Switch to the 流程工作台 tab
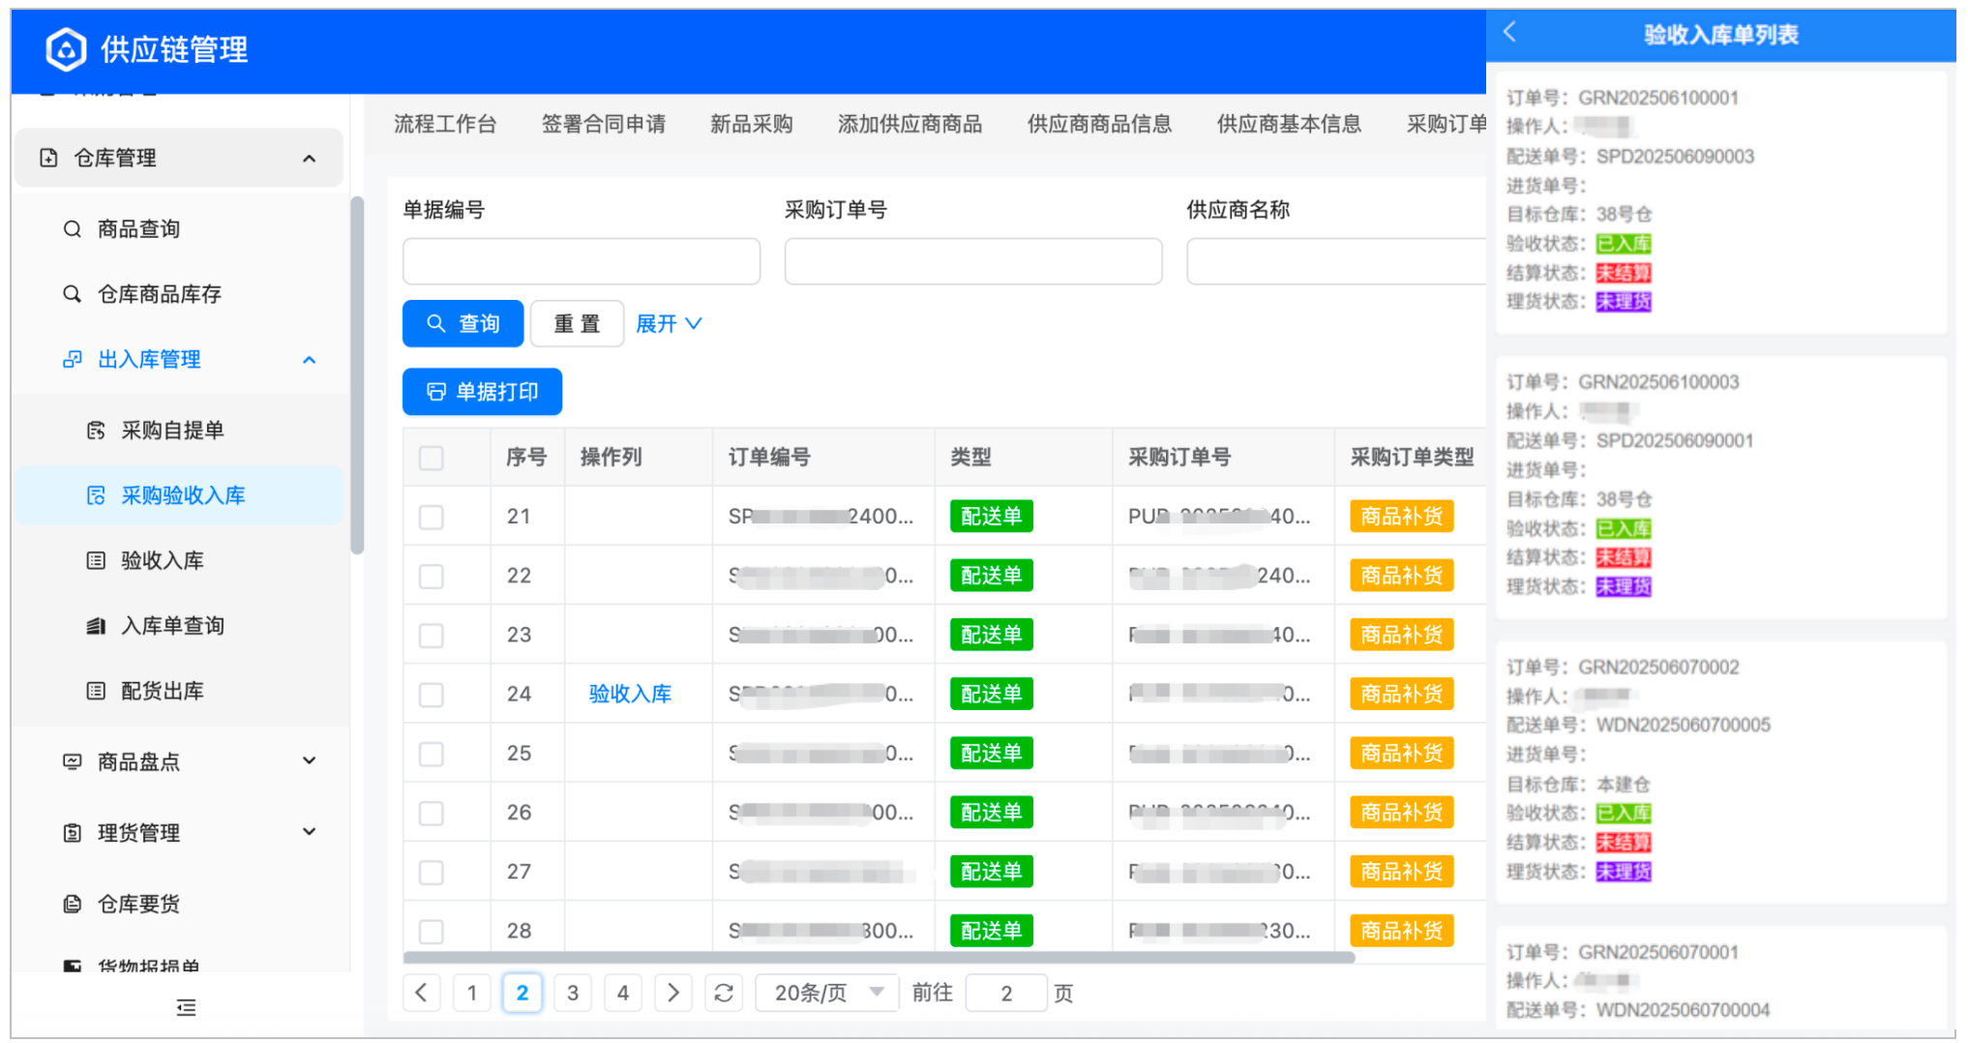 point(445,124)
